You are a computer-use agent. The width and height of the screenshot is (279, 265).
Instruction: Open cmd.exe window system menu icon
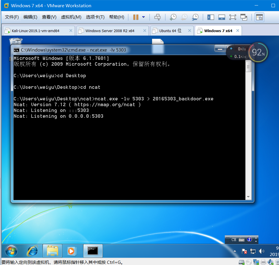pos(17,50)
